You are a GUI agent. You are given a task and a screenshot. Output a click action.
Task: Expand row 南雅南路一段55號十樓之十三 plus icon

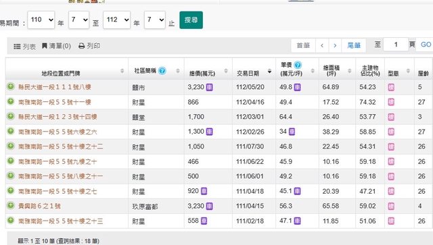pyautogui.click(x=11, y=220)
